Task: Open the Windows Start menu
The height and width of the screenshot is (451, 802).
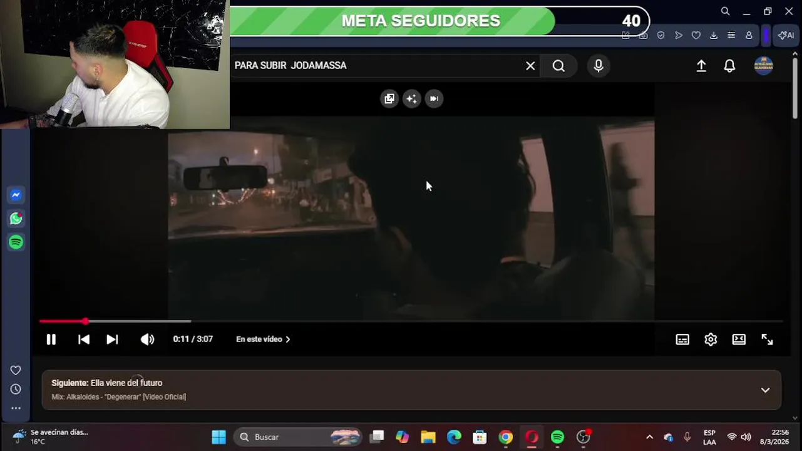Action: click(218, 437)
